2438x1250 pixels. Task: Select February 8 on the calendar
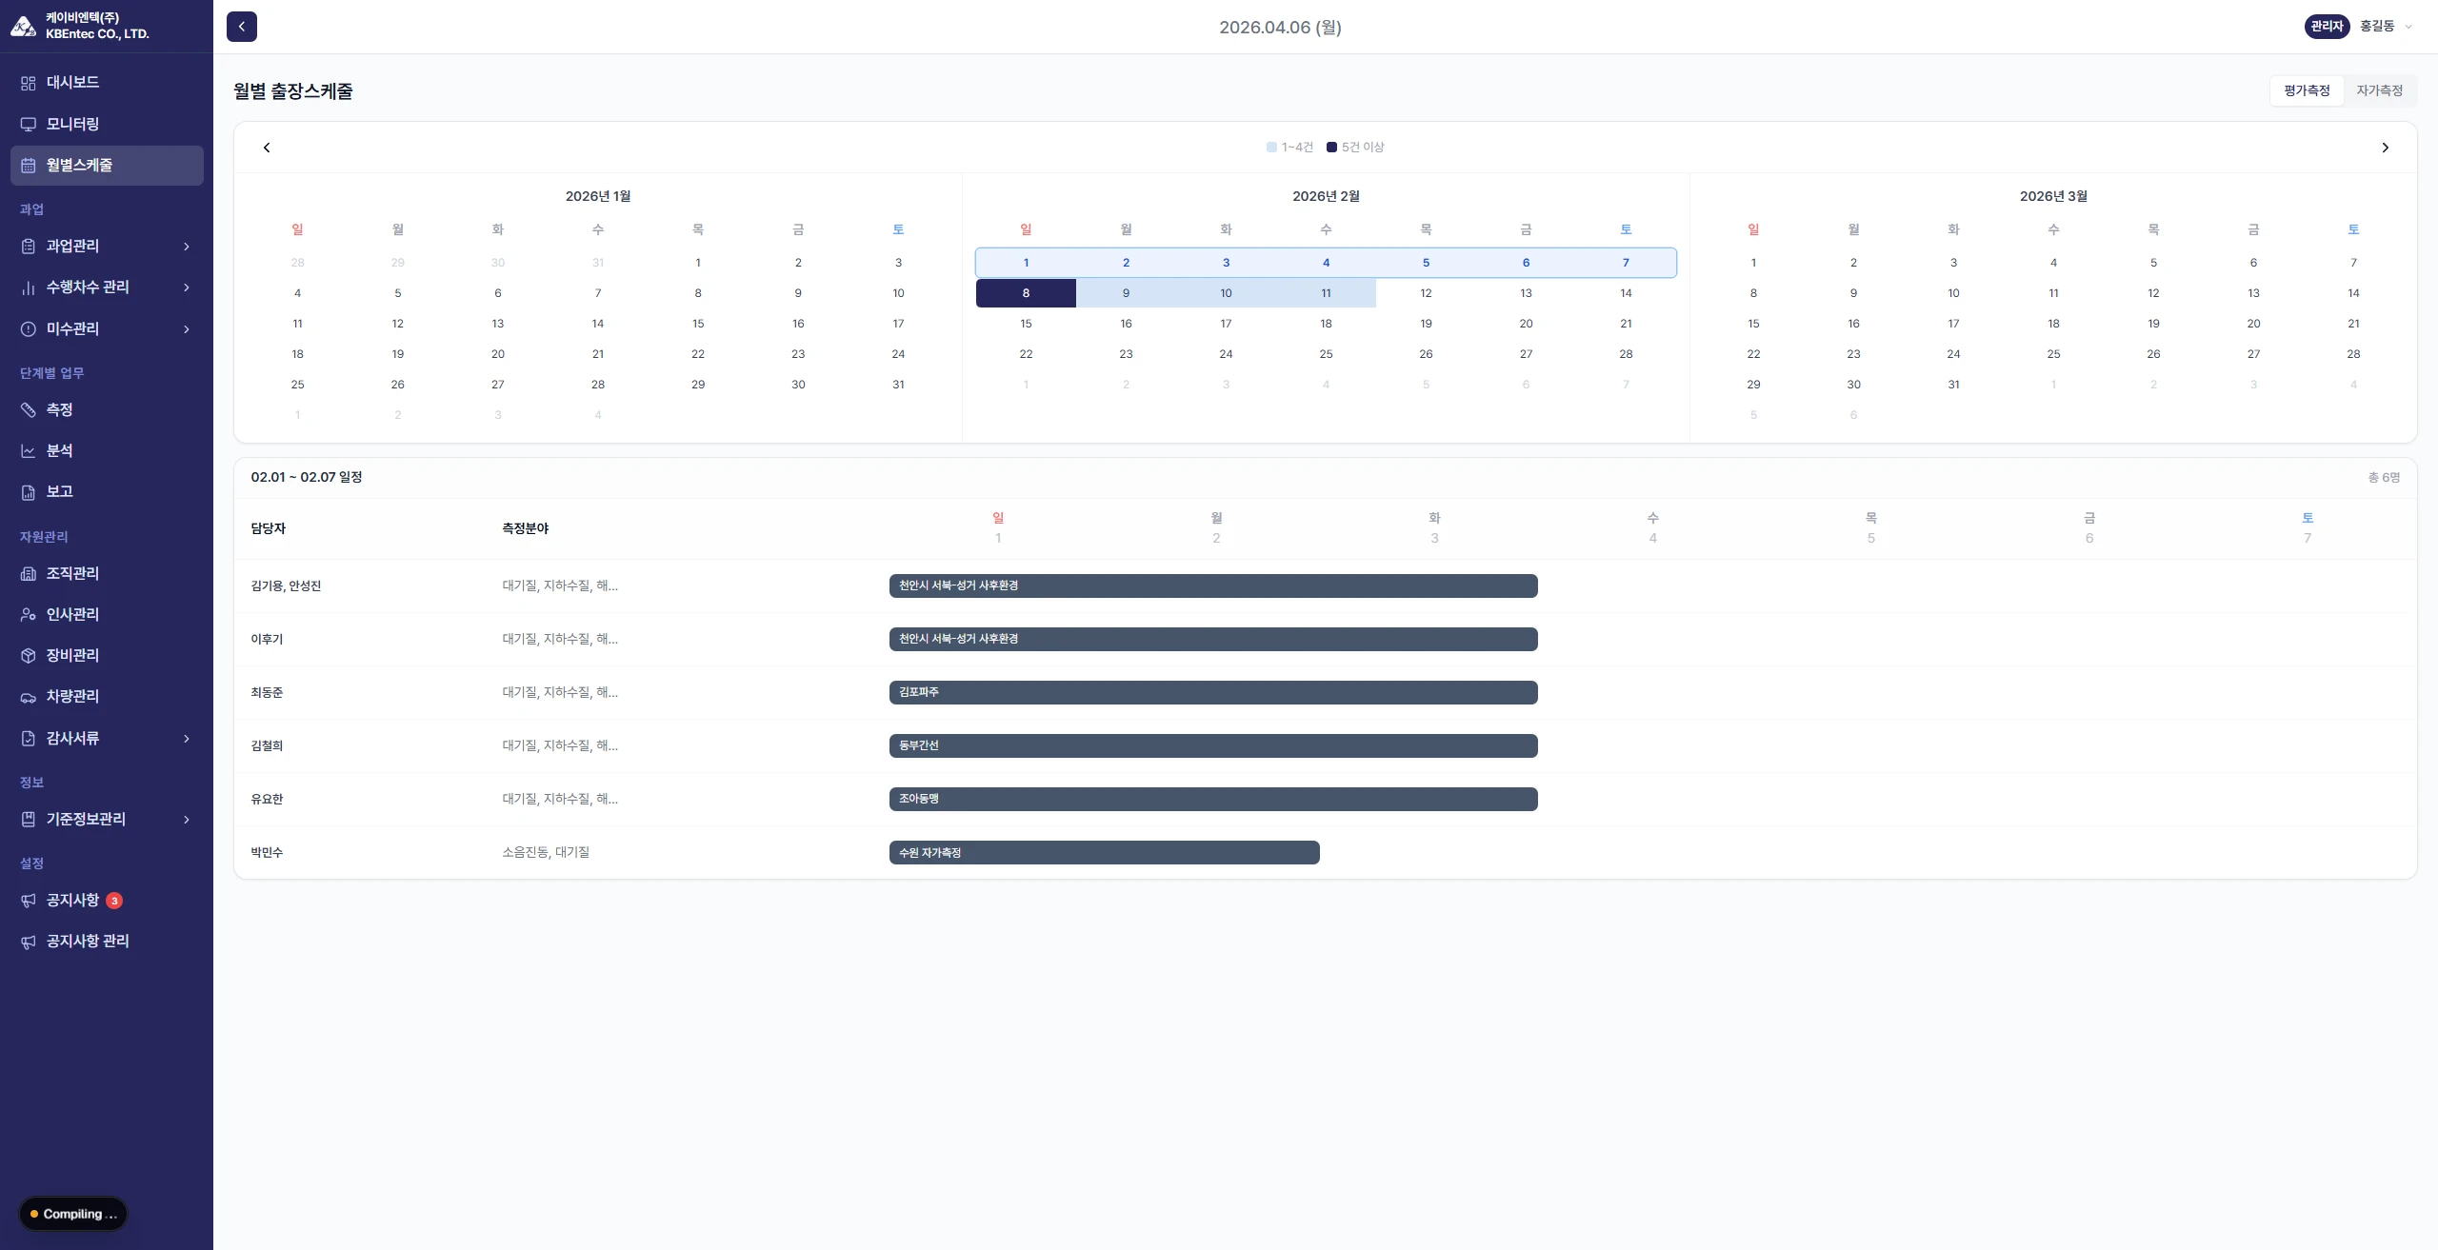pyautogui.click(x=1026, y=293)
